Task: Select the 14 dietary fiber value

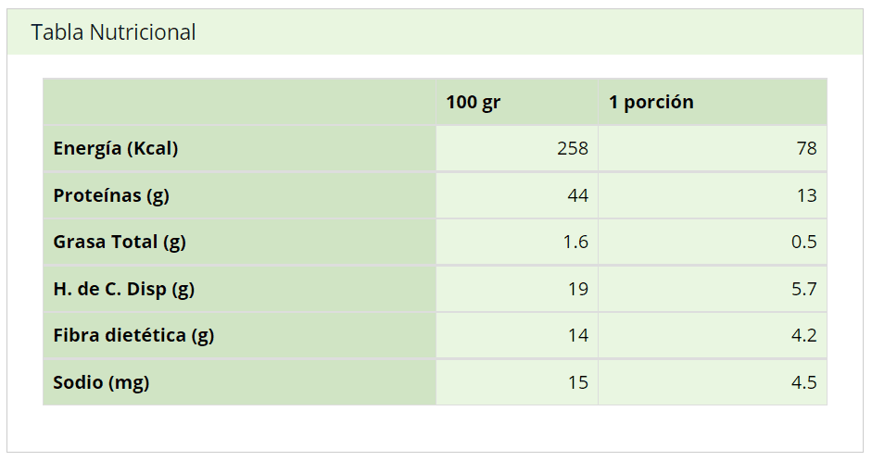Action: pyautogui.click(x=577, y=335)
